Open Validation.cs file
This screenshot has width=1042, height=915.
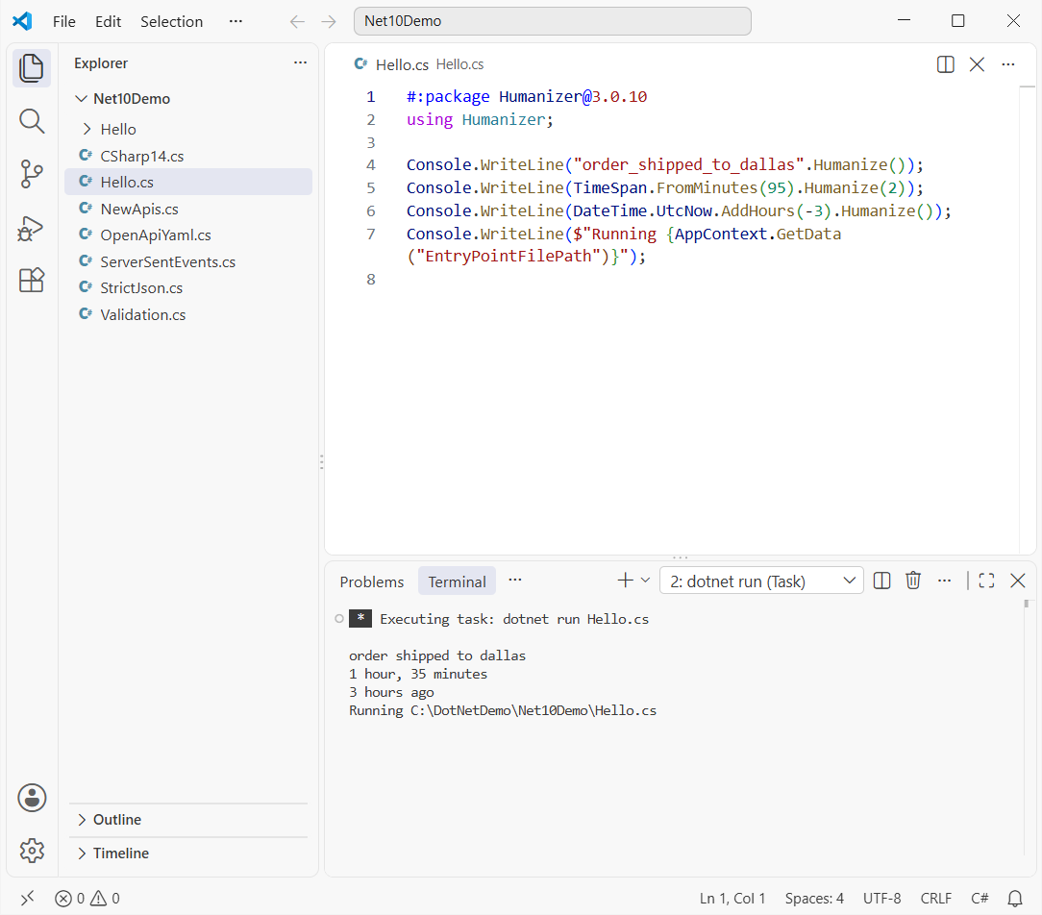[188, 314]
